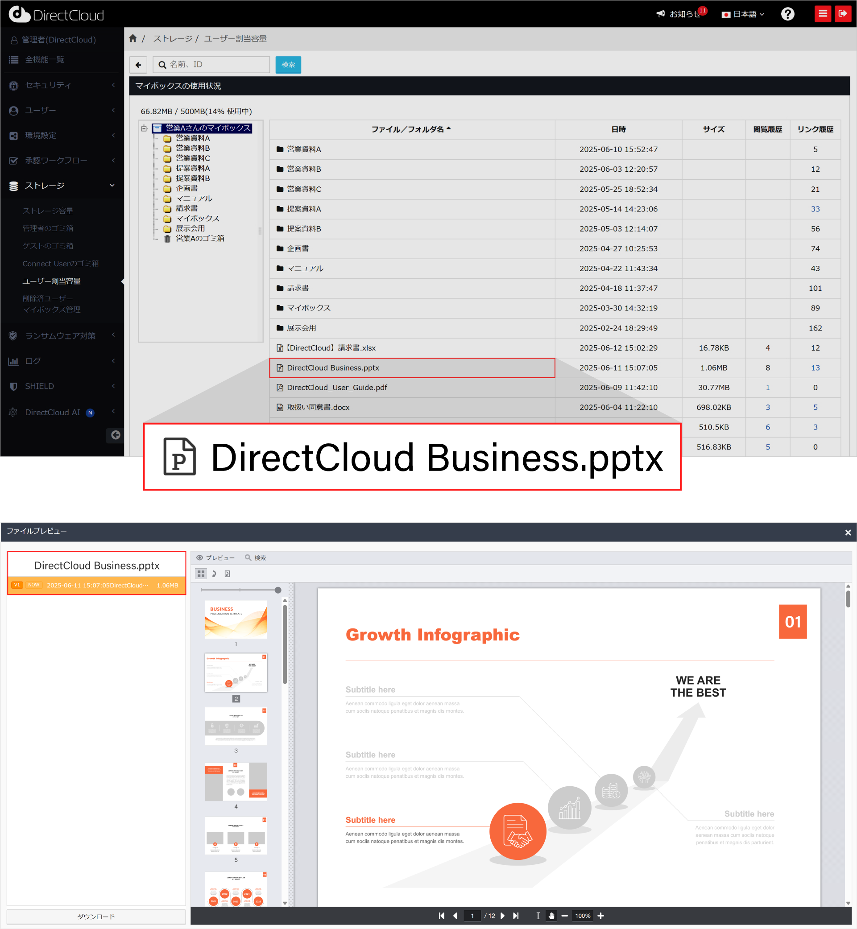Jump to last page in preview

point(516,916)
